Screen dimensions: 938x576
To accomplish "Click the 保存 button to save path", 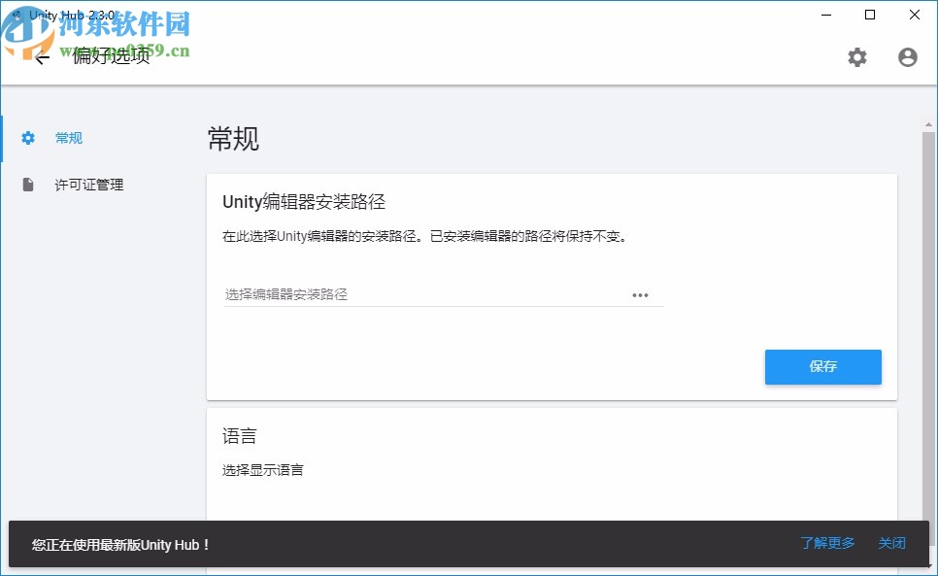I will [x=822, y=367].
